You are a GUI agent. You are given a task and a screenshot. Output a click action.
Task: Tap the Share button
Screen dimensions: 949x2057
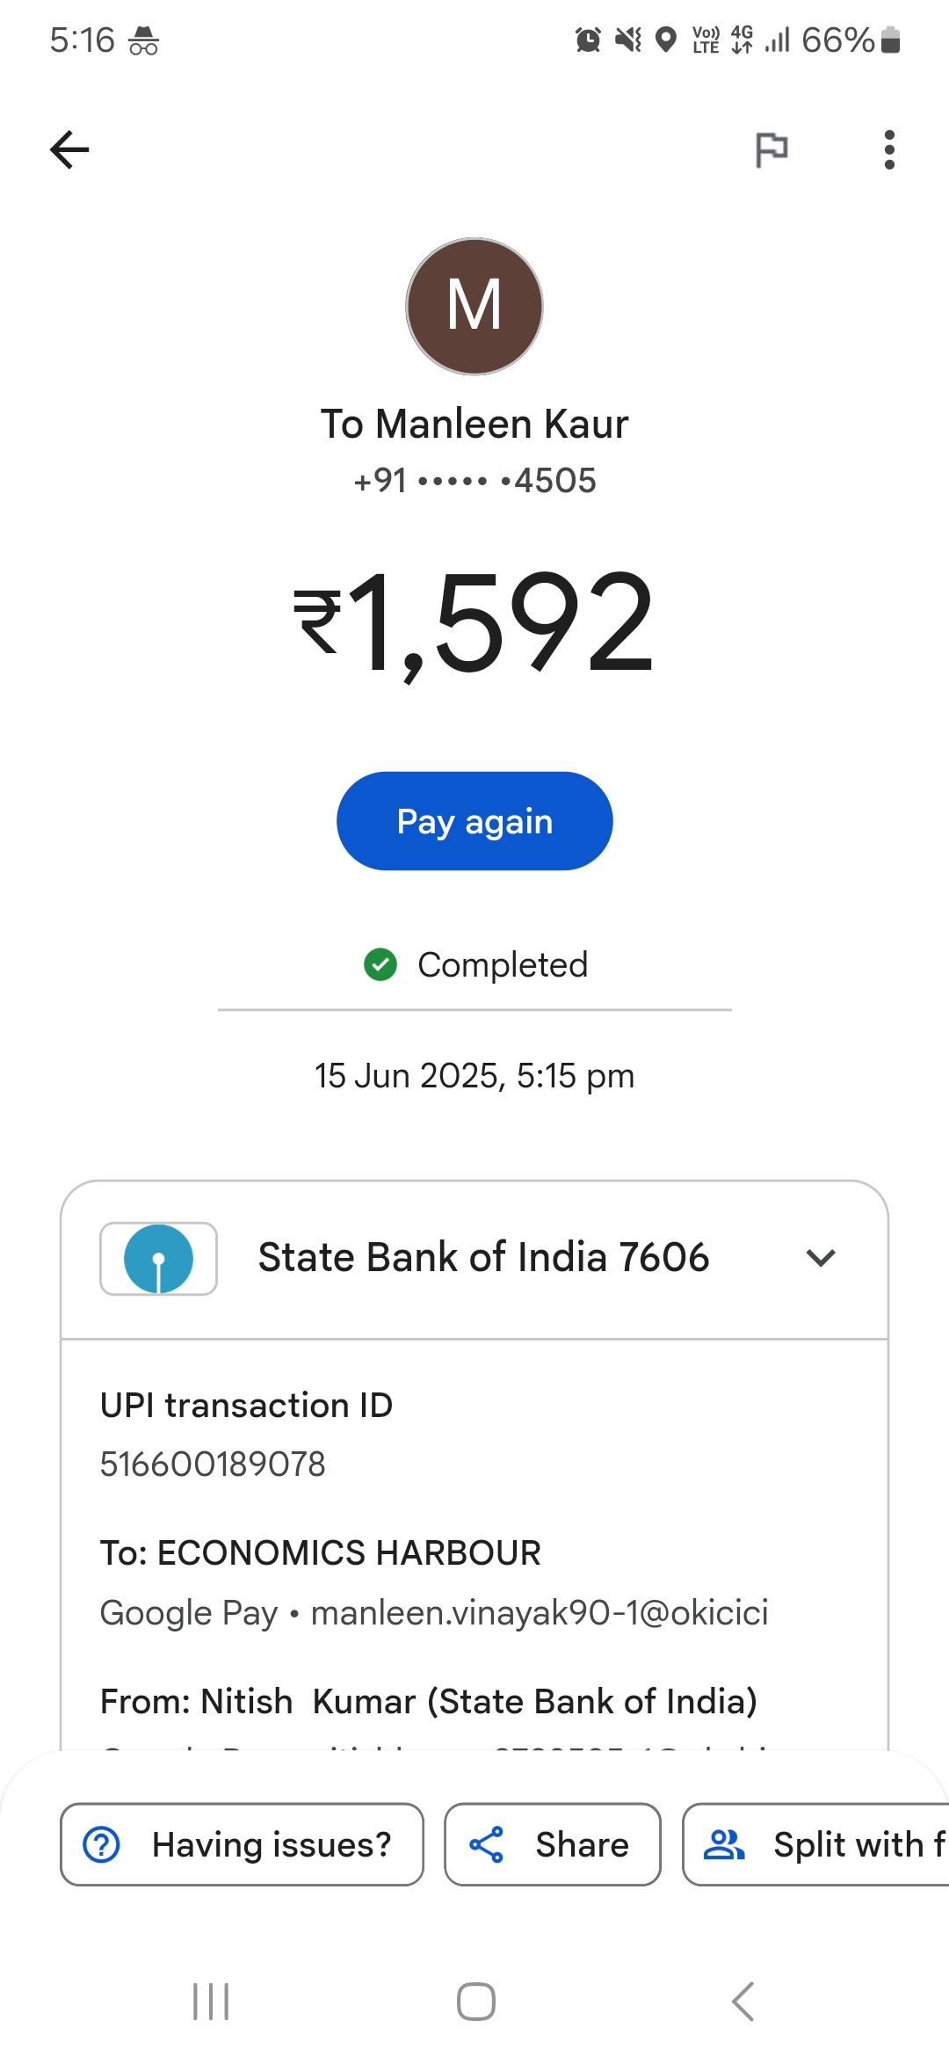(x=552, y=1844)
